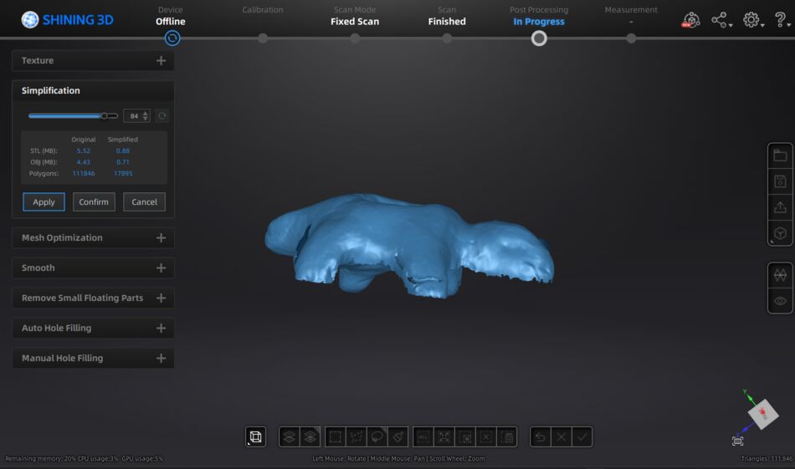Click the cancel edit X icon
This screenshot has width=795, height=469.
[562, 436]
